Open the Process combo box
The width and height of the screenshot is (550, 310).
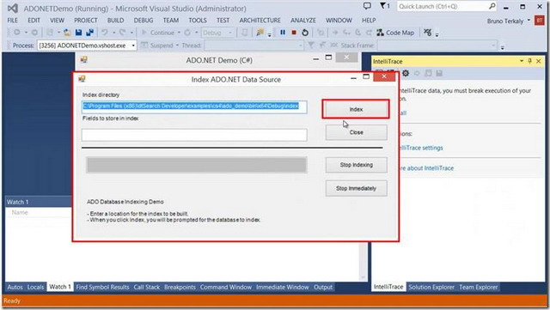[x=87, y=46]
